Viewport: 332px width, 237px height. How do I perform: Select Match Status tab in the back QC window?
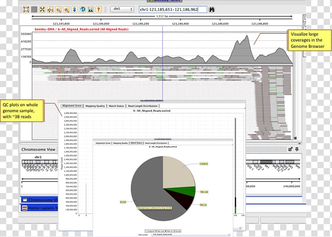[x=116, y=106]
